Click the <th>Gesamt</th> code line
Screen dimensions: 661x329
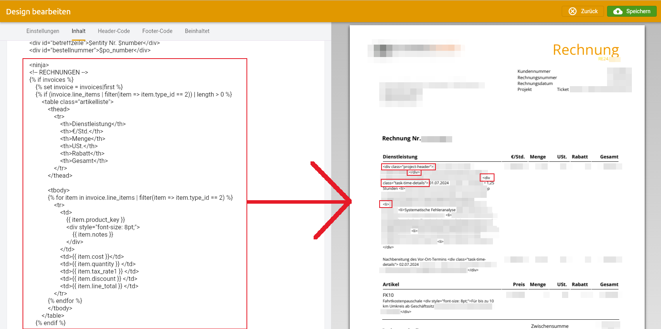tap(84, 161)
